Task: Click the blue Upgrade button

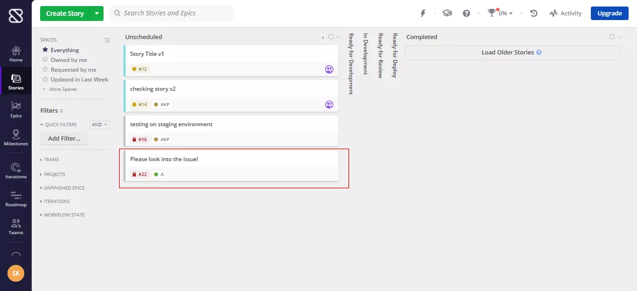Action: tap(609, 14)
